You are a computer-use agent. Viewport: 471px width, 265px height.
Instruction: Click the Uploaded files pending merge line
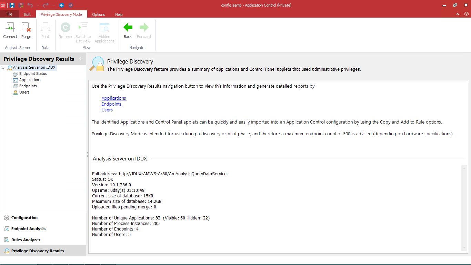[x=124, y=207]
